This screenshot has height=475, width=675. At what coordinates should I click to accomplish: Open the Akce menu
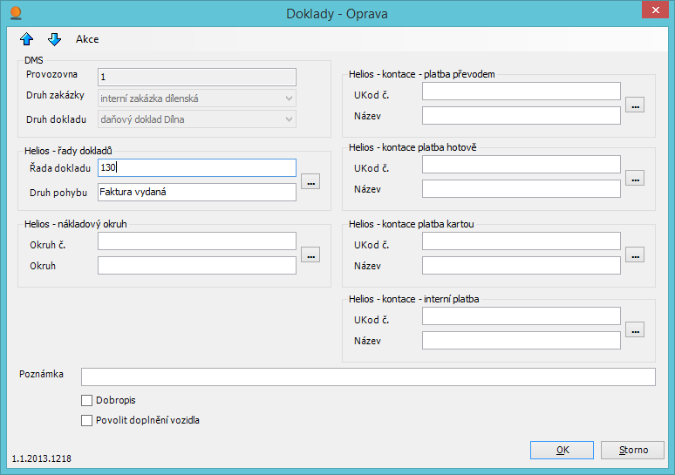click(x=87, y=39)
